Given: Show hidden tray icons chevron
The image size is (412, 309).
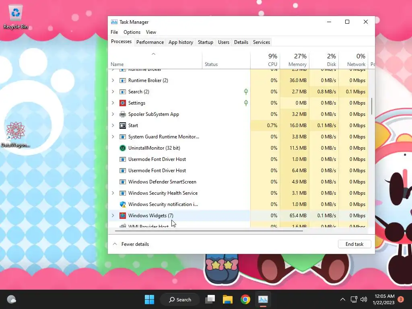Looking at the screenshot, I should 343,299.
